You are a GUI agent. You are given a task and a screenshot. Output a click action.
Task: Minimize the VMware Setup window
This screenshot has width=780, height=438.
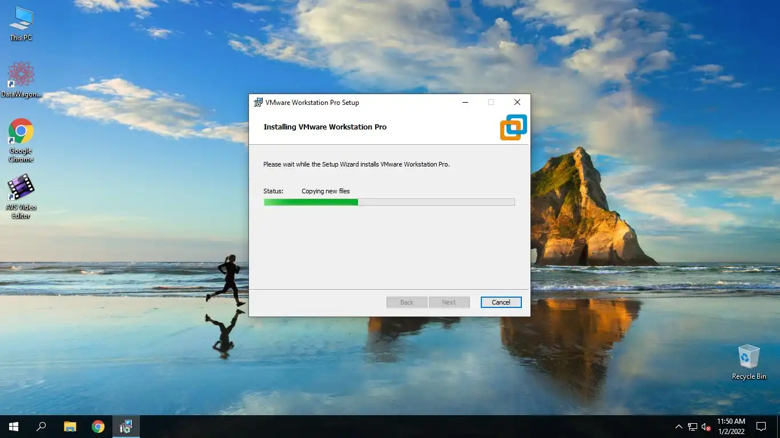pos(465,103)
